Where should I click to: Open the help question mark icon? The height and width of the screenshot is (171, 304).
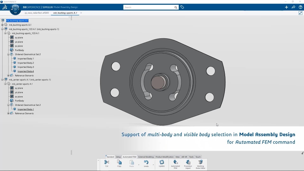[300, 7]
